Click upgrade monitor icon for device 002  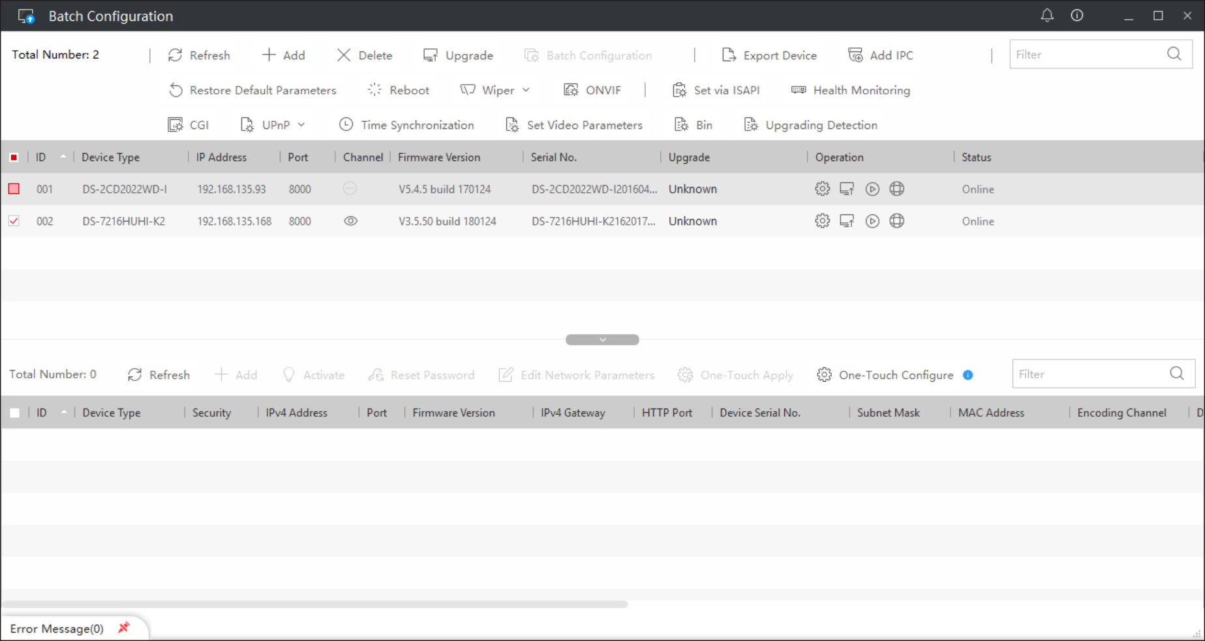tap(847, 221)
